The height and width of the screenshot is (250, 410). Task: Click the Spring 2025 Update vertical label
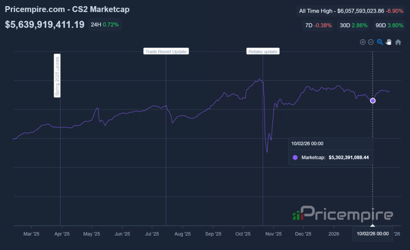pos(57,76)
